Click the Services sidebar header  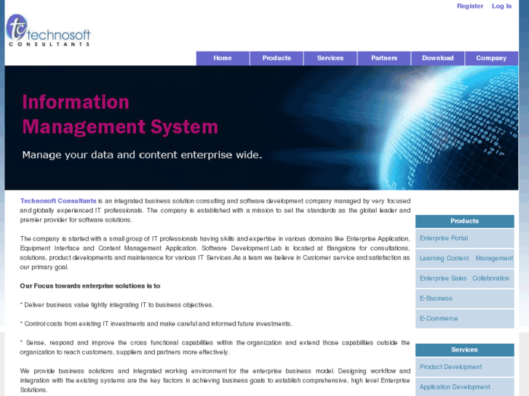pyautogui.click(x=464, y=349)
